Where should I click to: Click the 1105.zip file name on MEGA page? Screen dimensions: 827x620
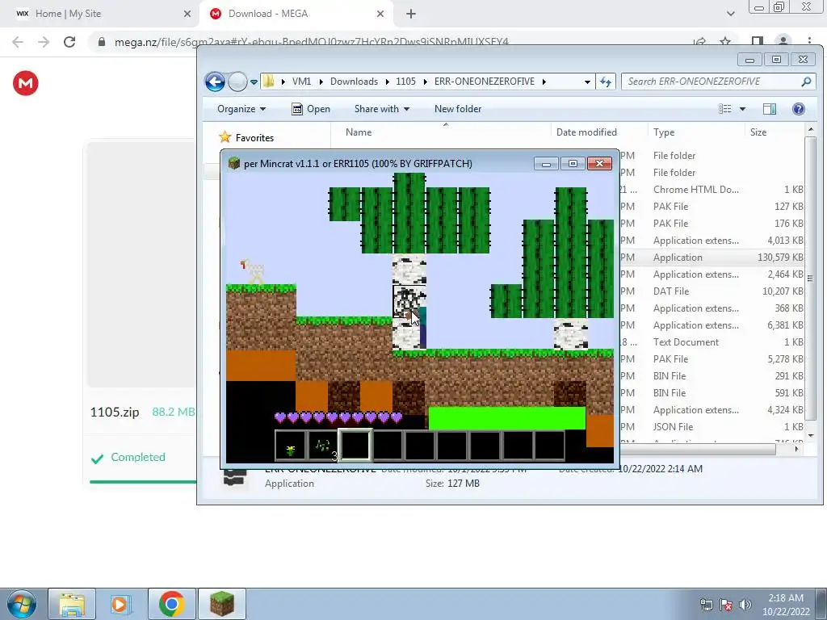click(x=115, y=412)
